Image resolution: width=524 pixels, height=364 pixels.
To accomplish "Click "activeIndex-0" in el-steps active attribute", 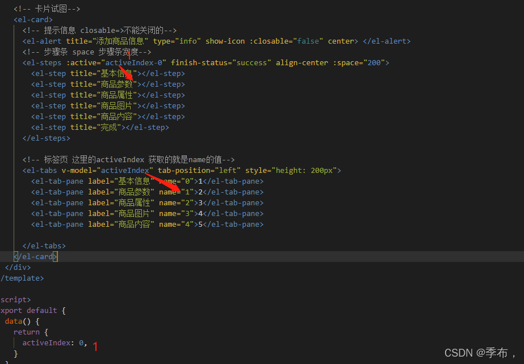I will pos(133,63).
